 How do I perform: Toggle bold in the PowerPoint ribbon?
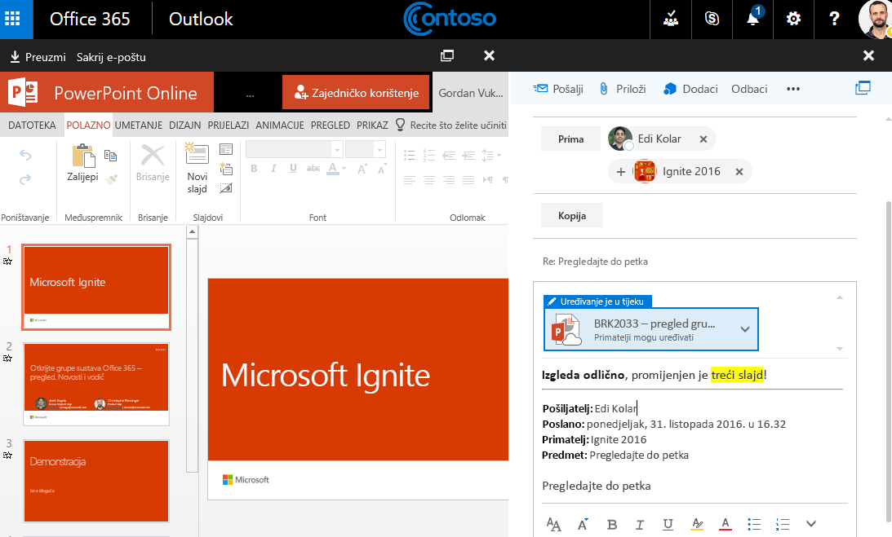(254, 168)
